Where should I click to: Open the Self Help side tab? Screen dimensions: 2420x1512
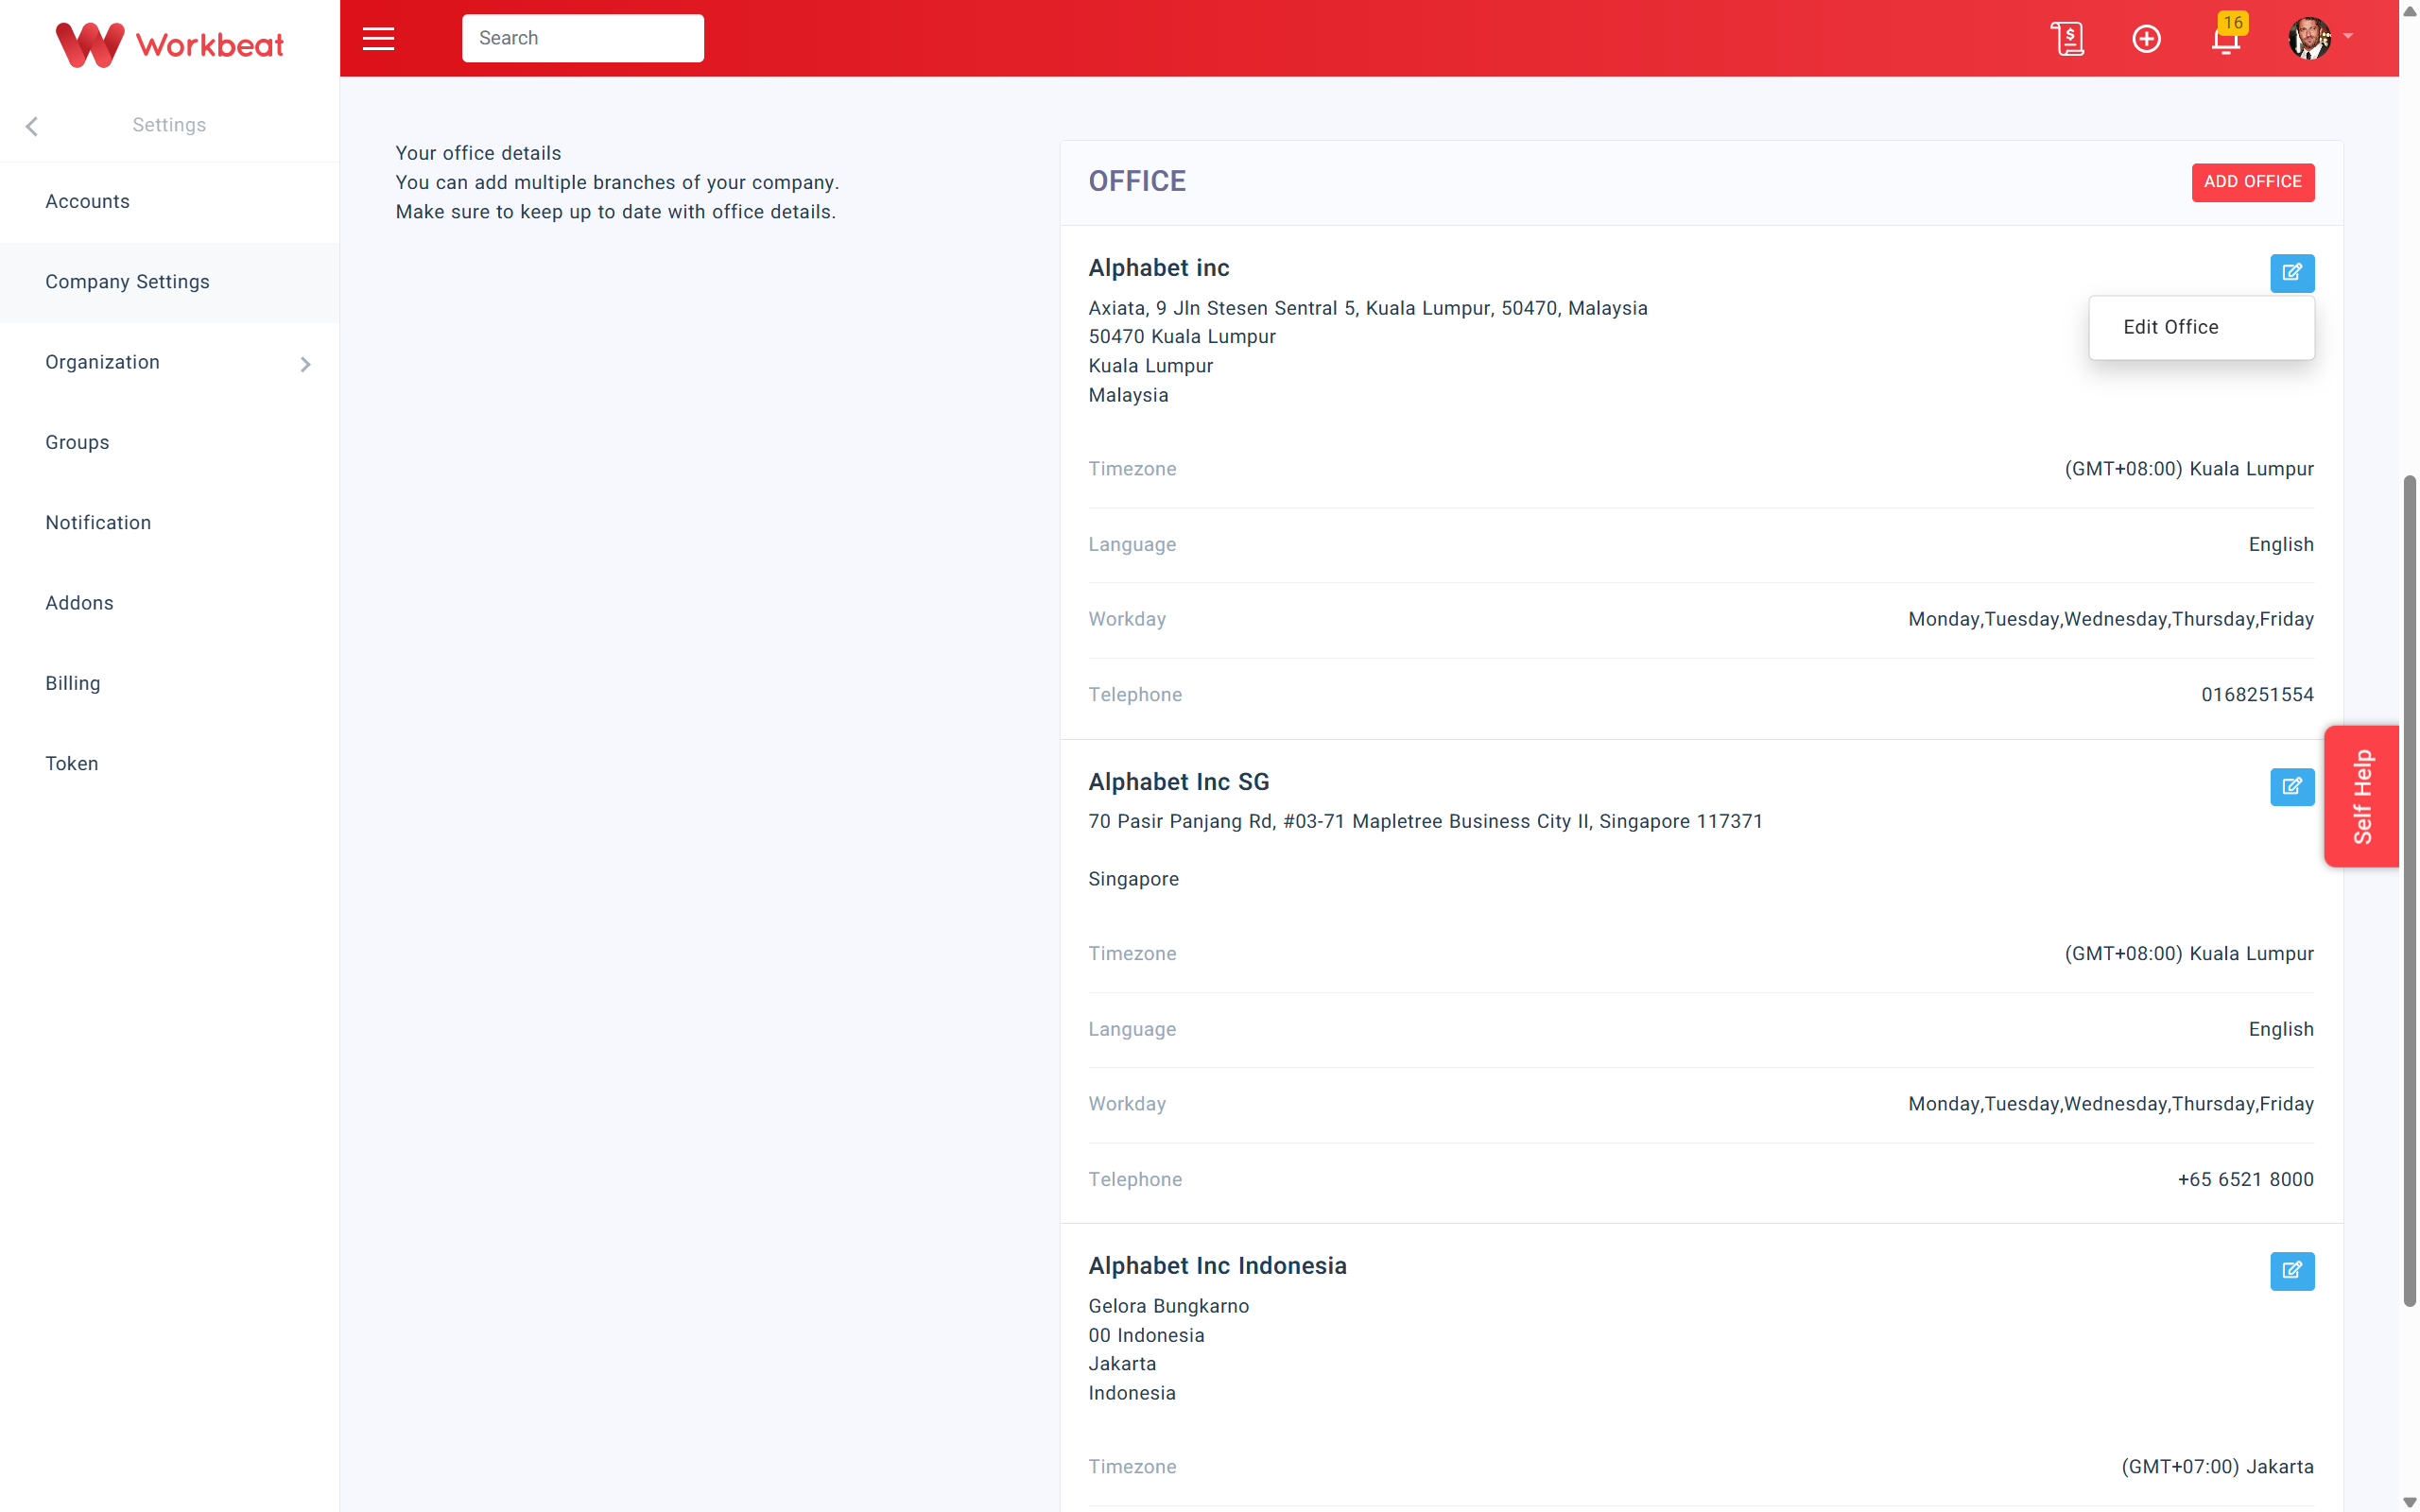tap(2361, 796)
